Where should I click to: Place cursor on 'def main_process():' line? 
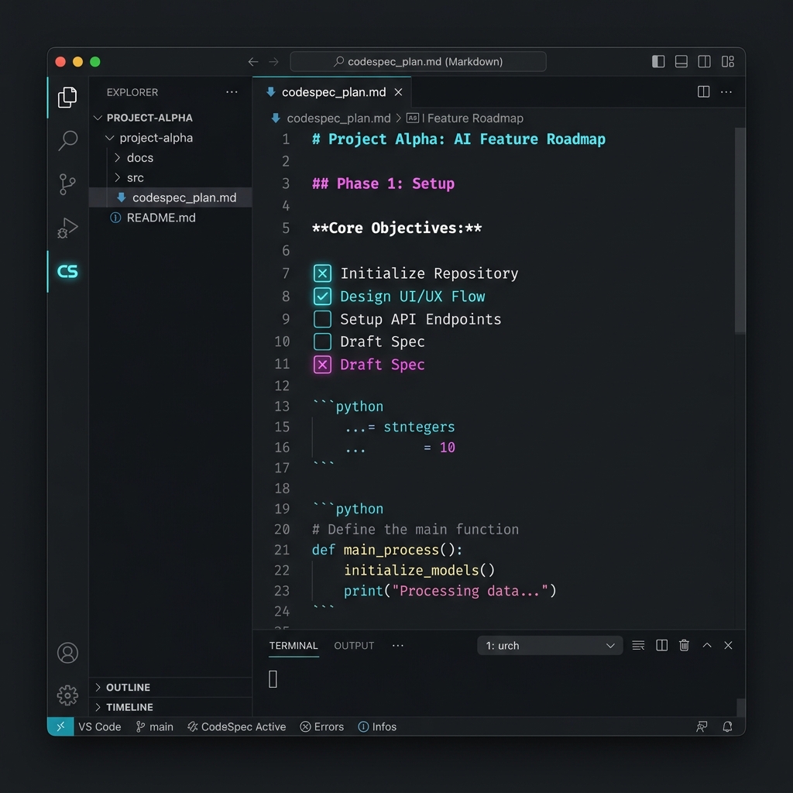387,550
